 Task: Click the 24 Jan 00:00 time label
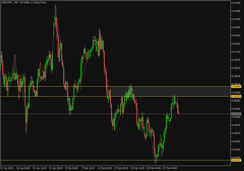pyautogui.click(x=23, y=168)
